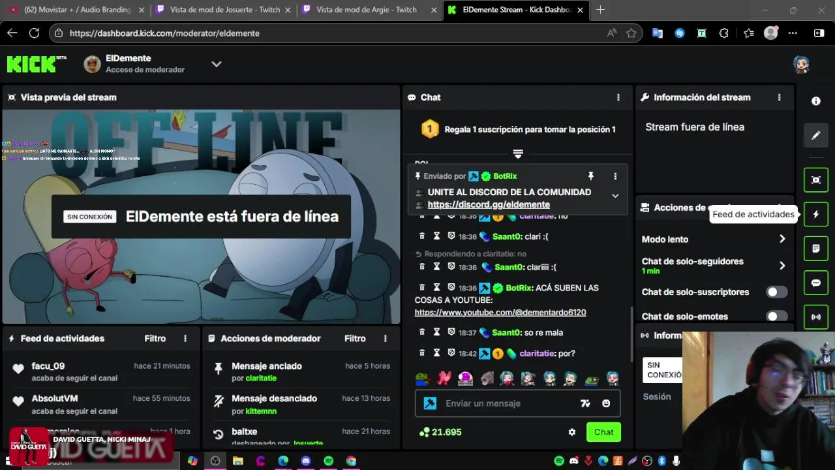This screenshot has height=470, width=835.
Task: Open Chrome from the Windows taskbar
Action: click(351, 461)
